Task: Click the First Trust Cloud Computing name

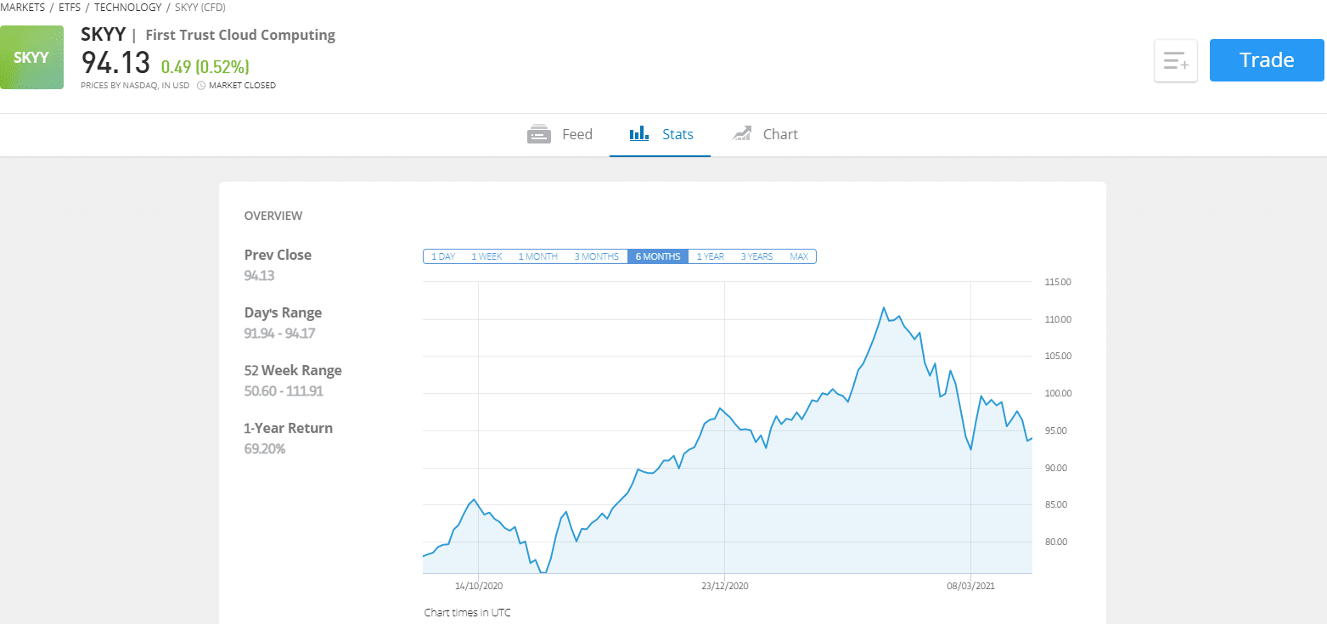Action: point(240,35)
